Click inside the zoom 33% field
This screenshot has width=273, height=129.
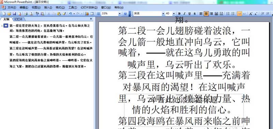(x=110, y=14)
